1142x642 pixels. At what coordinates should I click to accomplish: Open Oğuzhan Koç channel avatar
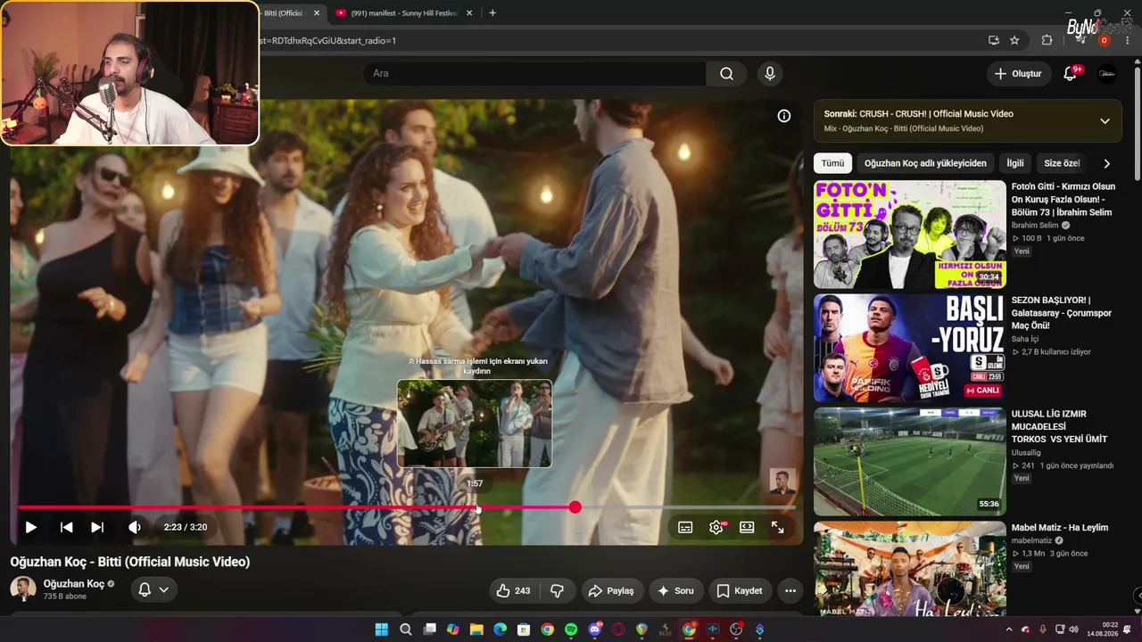pos(23,588)
